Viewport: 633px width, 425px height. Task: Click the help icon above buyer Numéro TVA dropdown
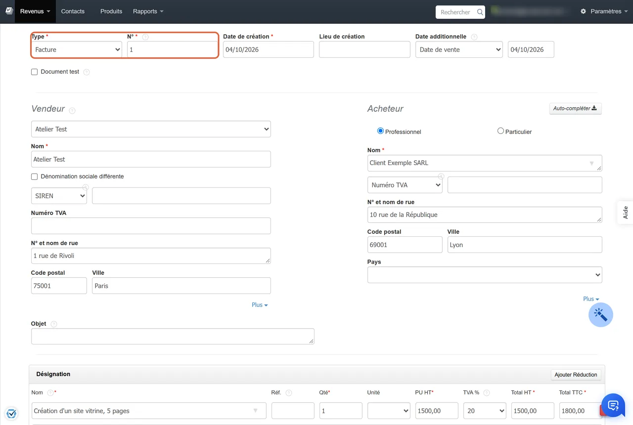click(441, 176)
